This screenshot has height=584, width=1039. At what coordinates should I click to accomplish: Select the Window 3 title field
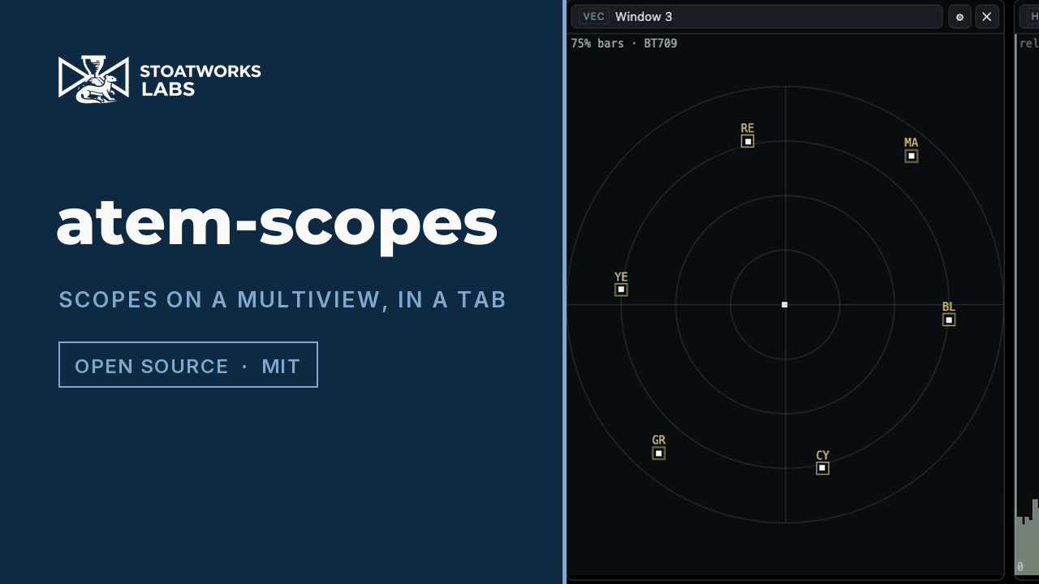[x=757, y=17]
